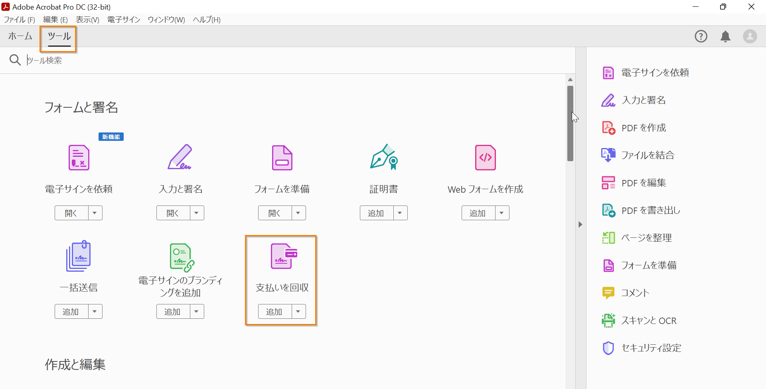766x389 pixels.
Task: Select the 電子サインを依頼 tool icon
Action: coord(78,158)
